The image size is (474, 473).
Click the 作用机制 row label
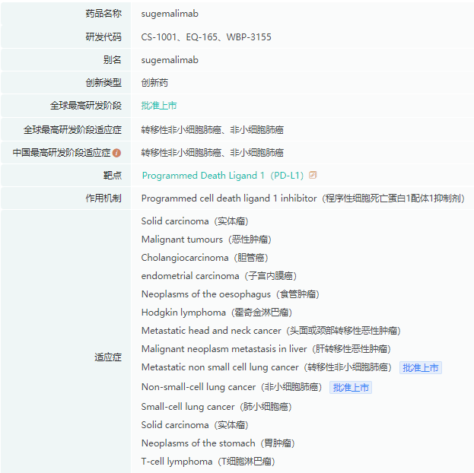(103, 198)
